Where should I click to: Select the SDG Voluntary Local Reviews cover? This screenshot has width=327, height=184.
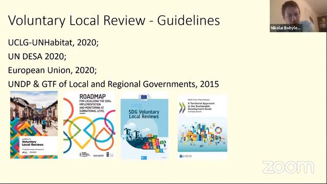click(144, 127)
